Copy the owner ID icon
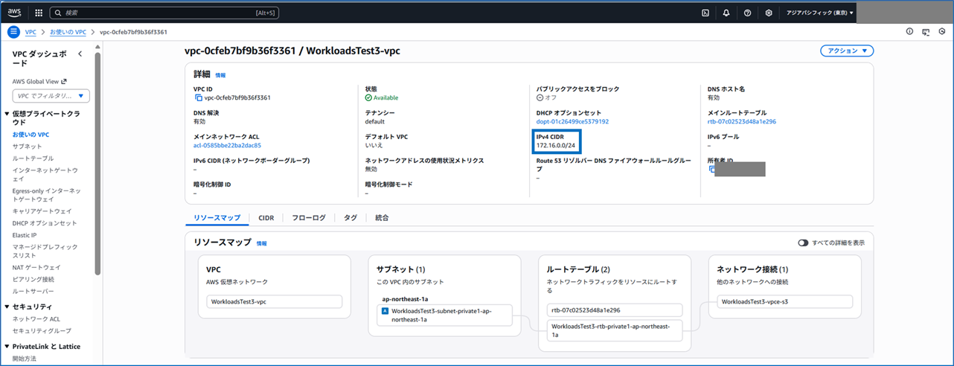954x366 pixels. click(x=711, y=170)
